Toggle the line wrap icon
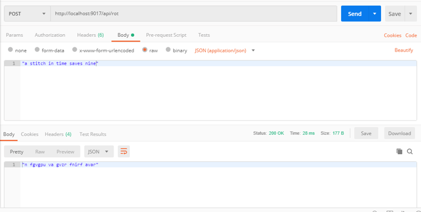421x212 pixels. tap(124, 152)
